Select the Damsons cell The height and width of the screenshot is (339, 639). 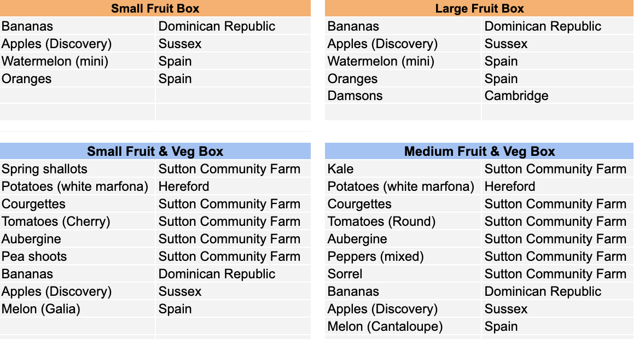(x=403, y=96)
